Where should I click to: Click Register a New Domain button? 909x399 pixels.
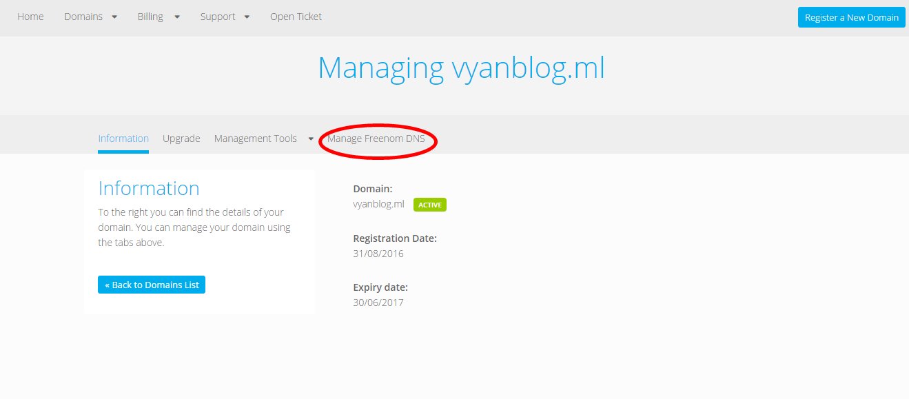tap(851, 17)
